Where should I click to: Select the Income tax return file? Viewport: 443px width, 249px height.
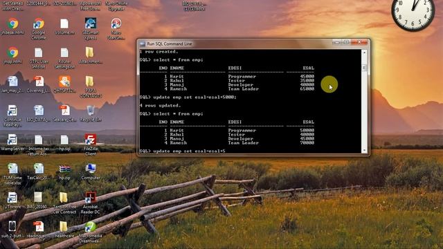pyautogui.click(x=39, y=140)
